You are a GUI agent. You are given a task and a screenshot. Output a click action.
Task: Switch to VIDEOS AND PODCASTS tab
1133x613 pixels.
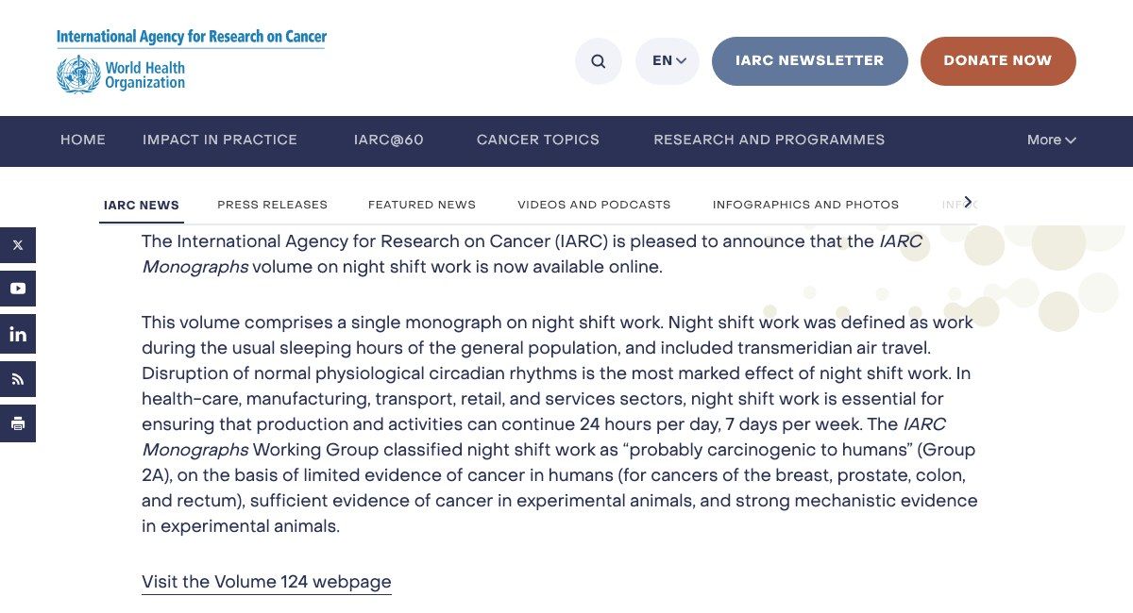594,205
